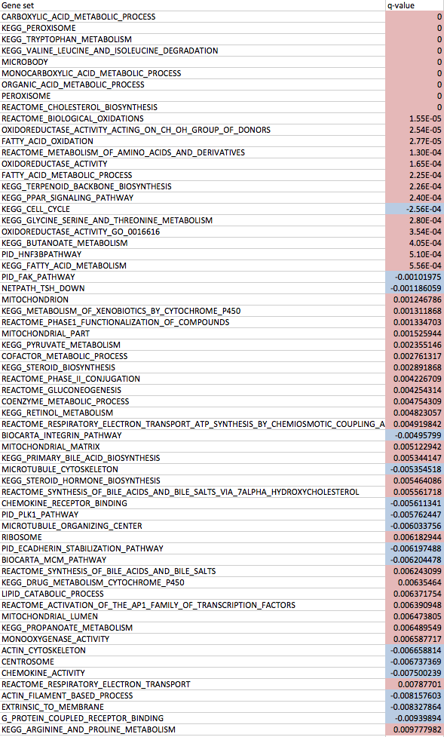Click the q-value 1.55E-05 cell

point(415,118)
